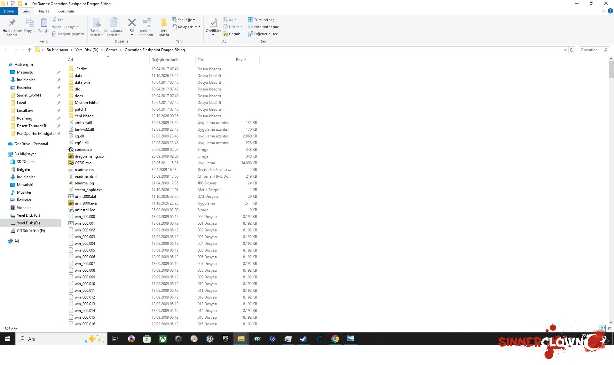The image size is (614, 365).
Task: Expand address bar history dropdown arrow
Action: (x=565, y=50)
